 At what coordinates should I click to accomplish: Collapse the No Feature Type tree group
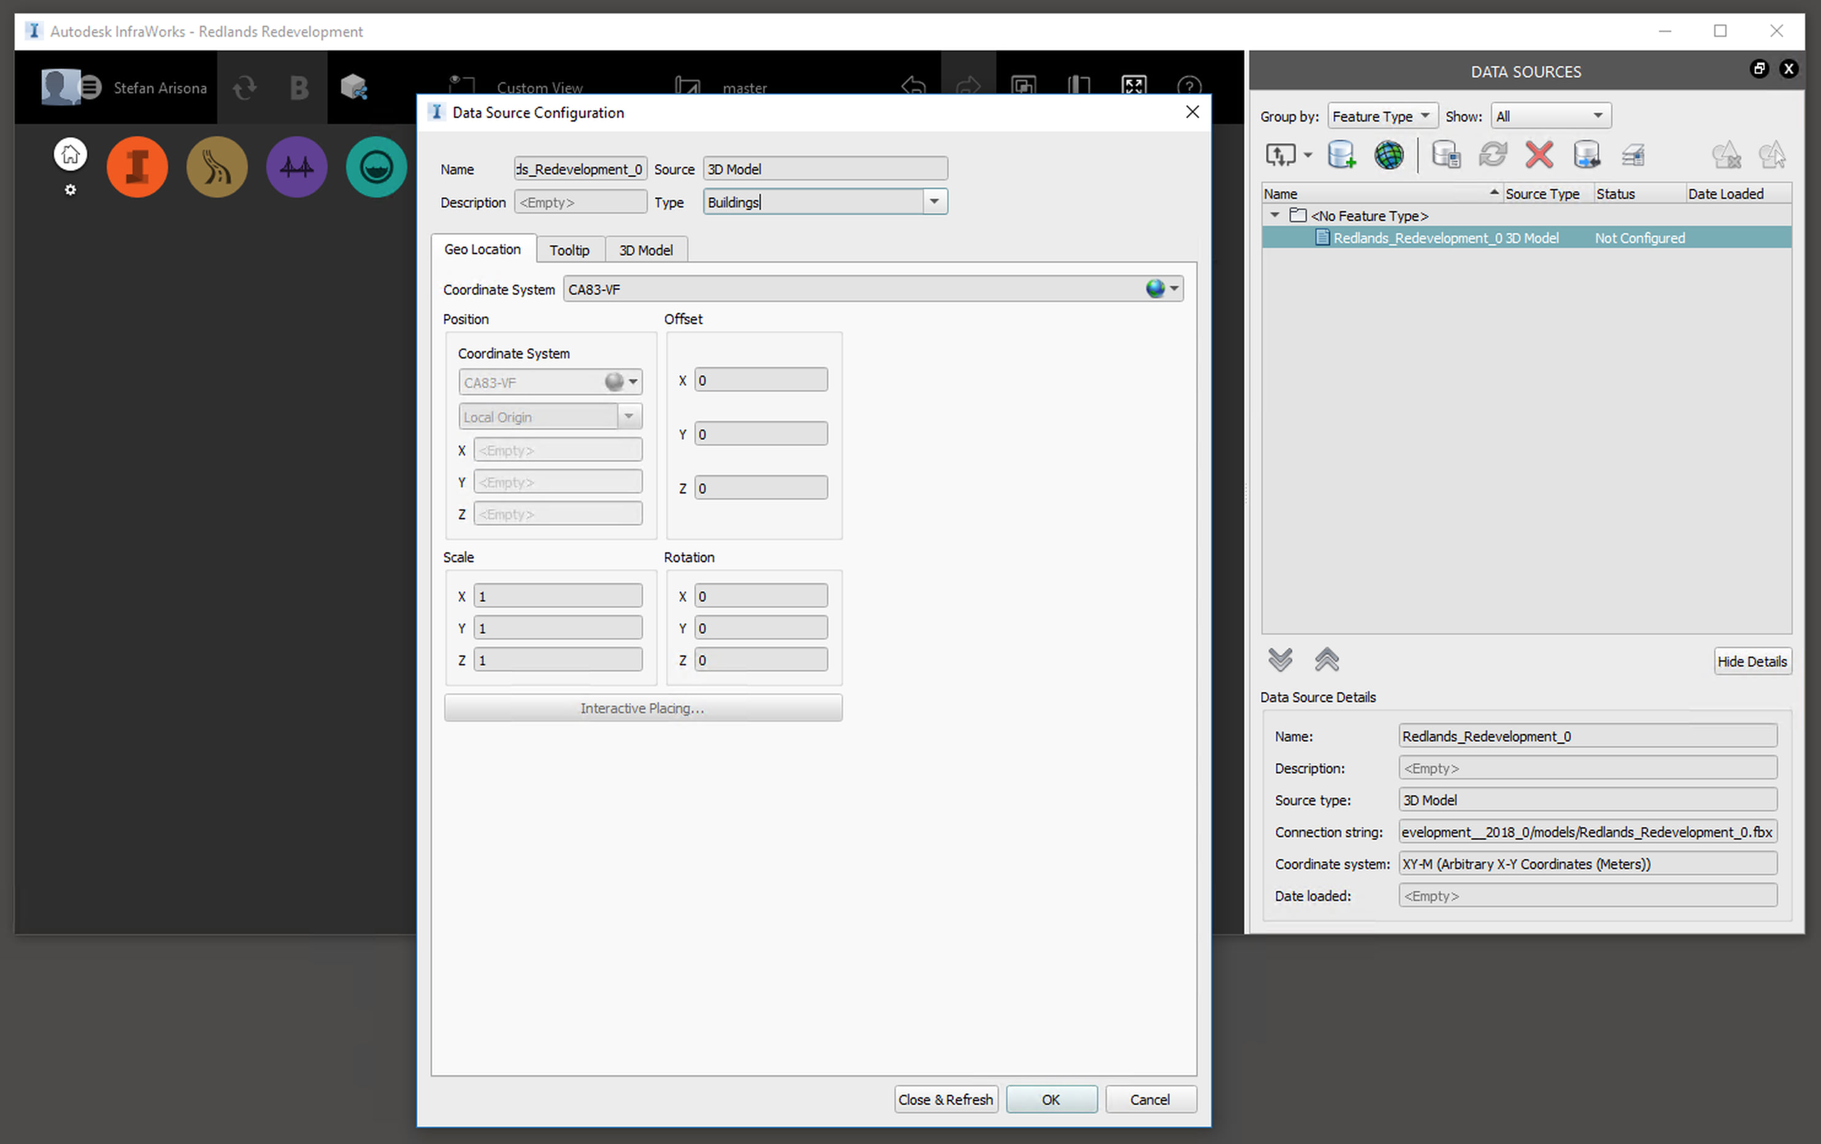[1275, 215]
